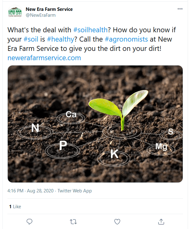Click the @NewEraFarm handle
Viewport: 192px width, 229px height.
pyautogui.click(x=41, y=15)
